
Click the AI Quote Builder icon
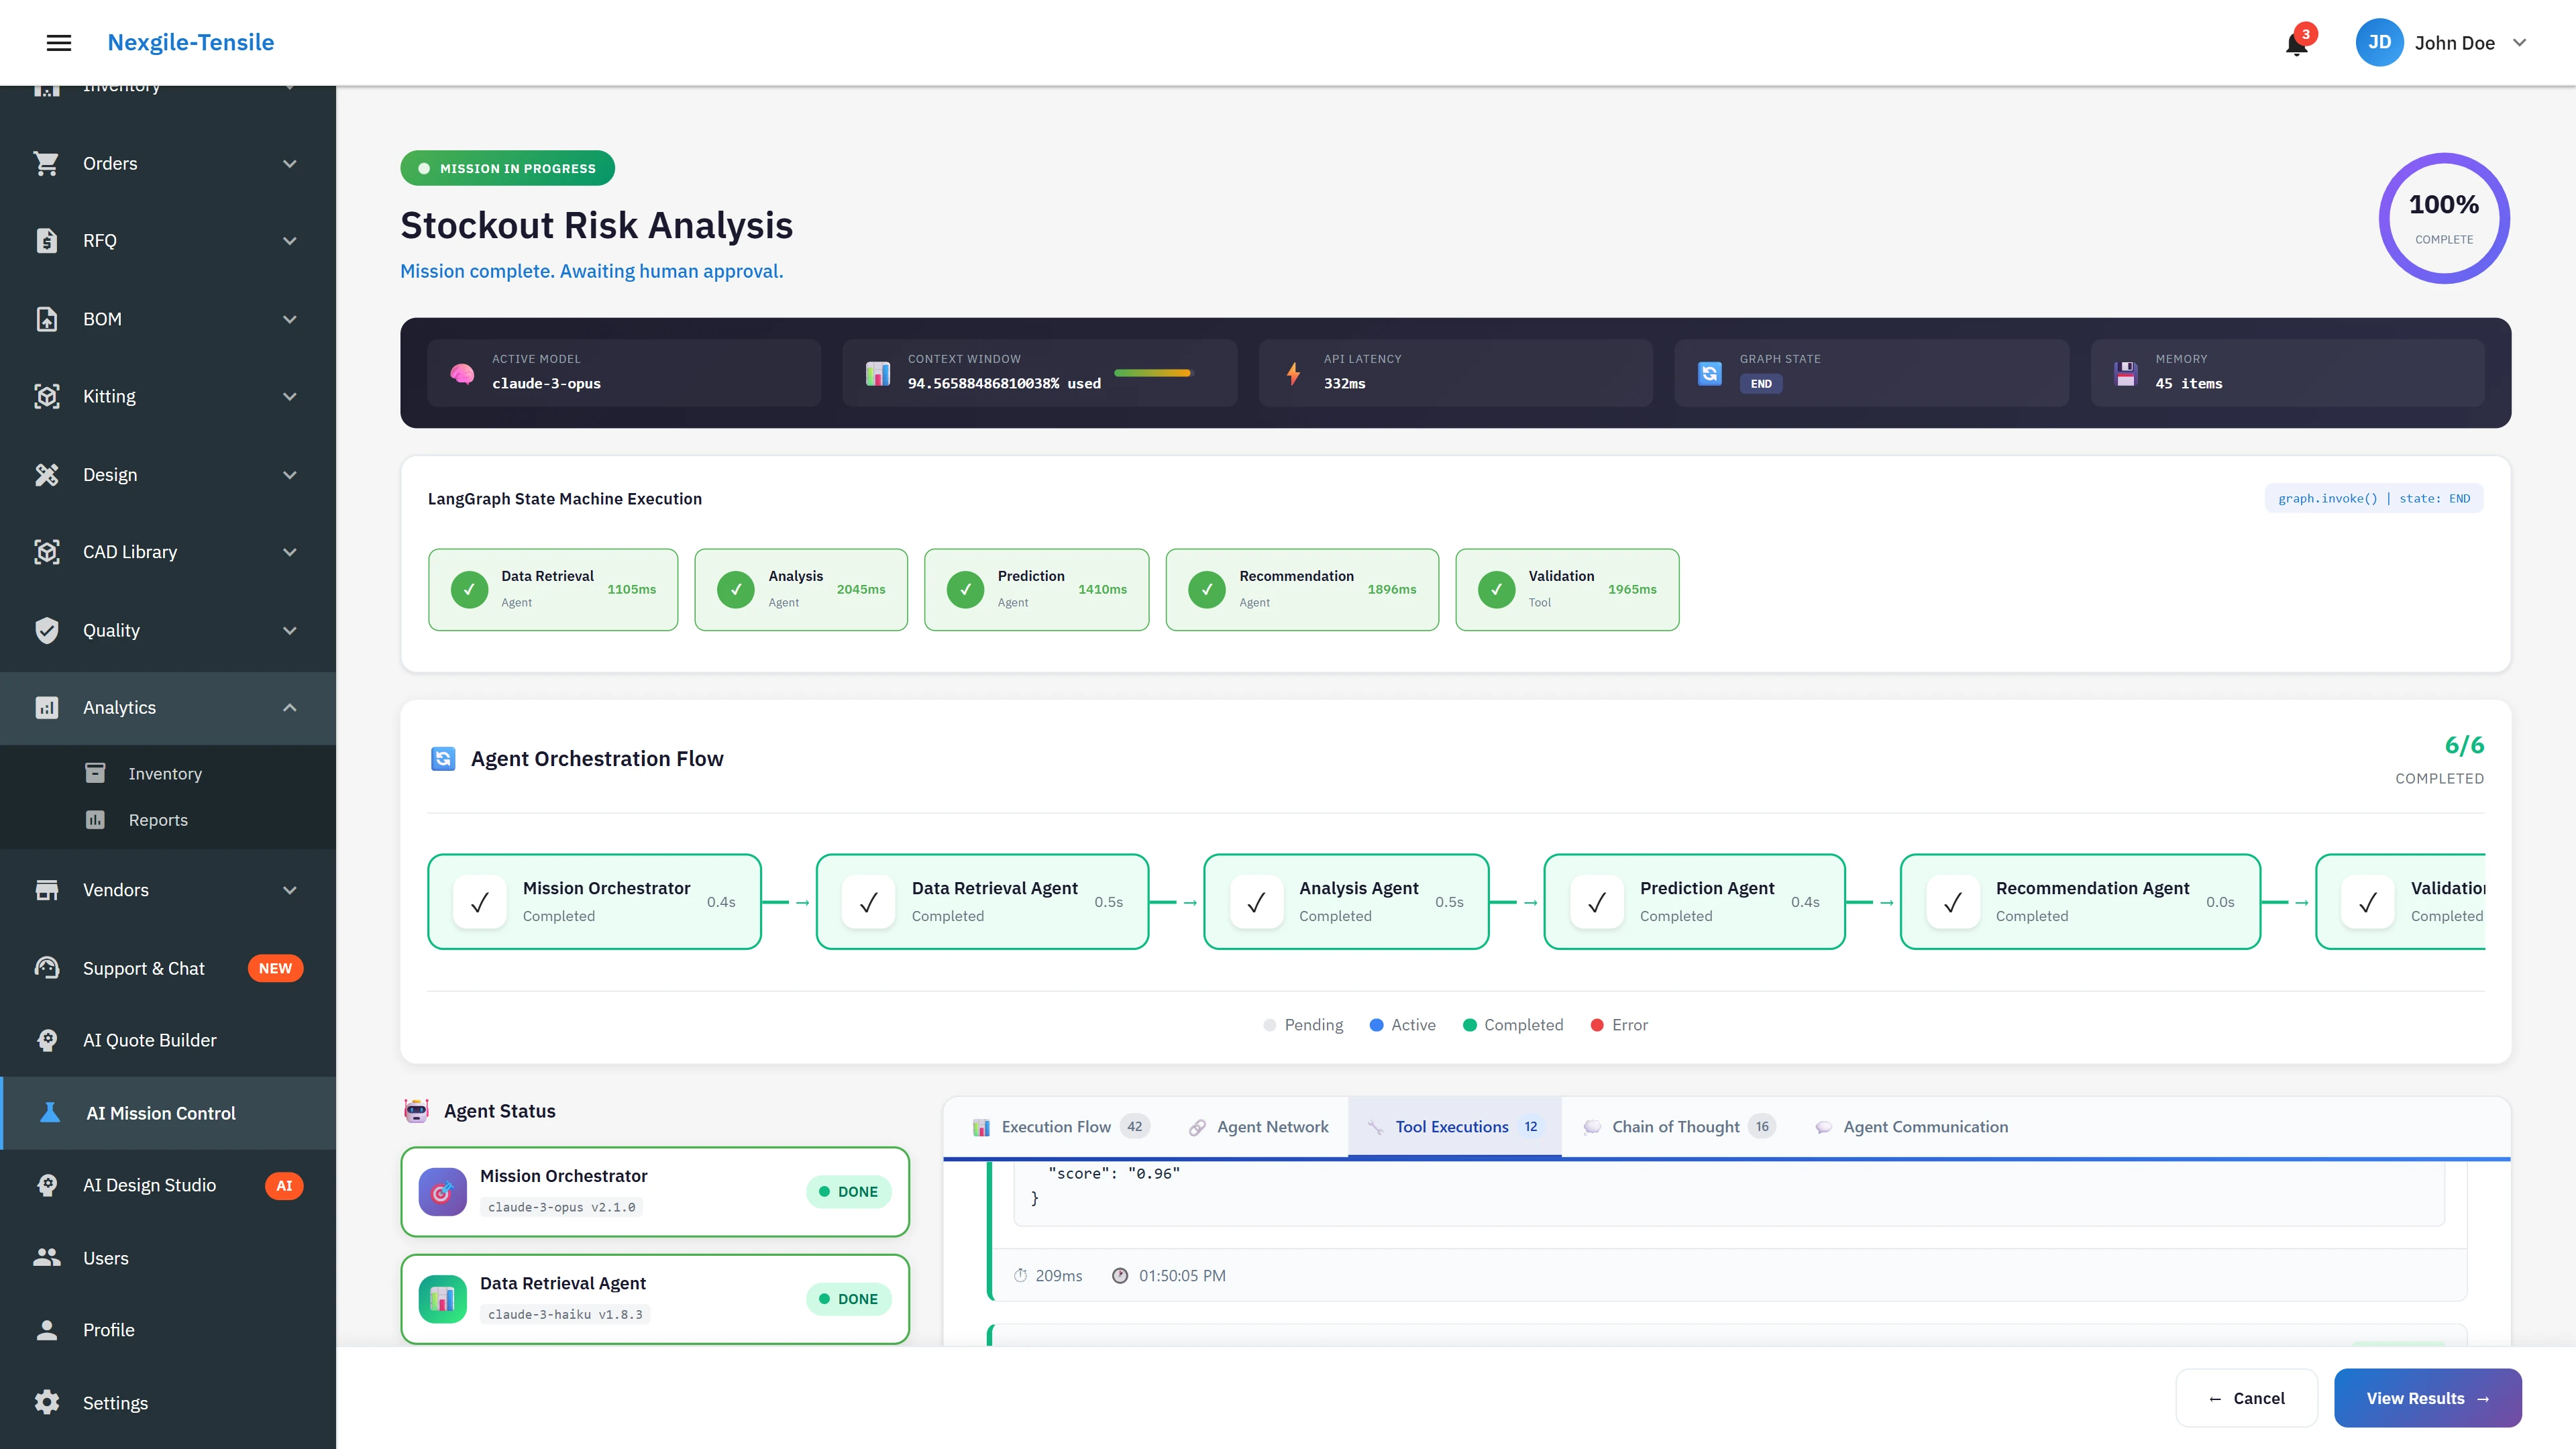[47, 1040]
